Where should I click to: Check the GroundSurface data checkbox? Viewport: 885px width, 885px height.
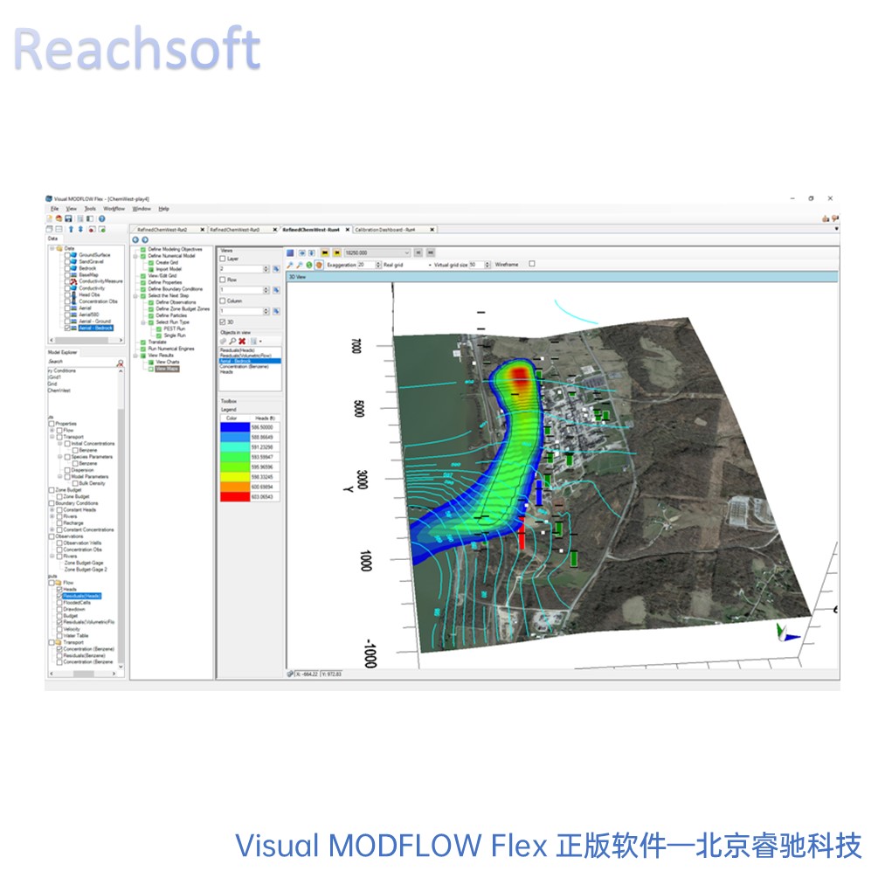tap(67, 255)
